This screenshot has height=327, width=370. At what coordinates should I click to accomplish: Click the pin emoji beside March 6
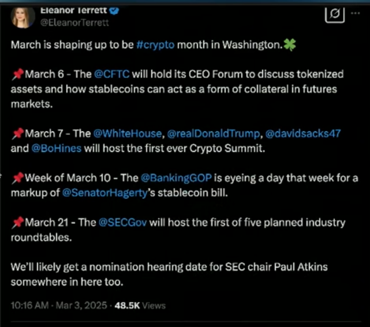17,75
